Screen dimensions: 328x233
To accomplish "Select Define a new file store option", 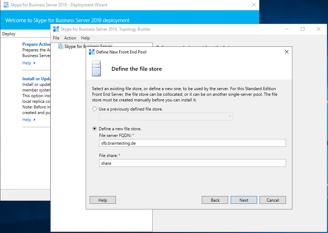I will tap(95, 129).
